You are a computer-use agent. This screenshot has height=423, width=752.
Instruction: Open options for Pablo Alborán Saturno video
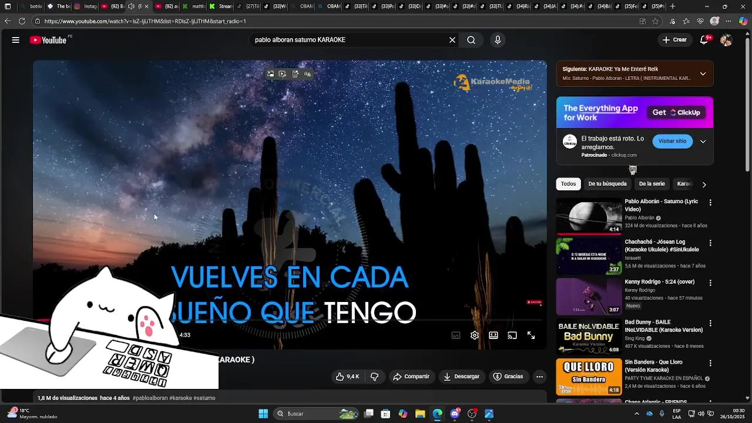pyautogui.click(x=710, y=203)
